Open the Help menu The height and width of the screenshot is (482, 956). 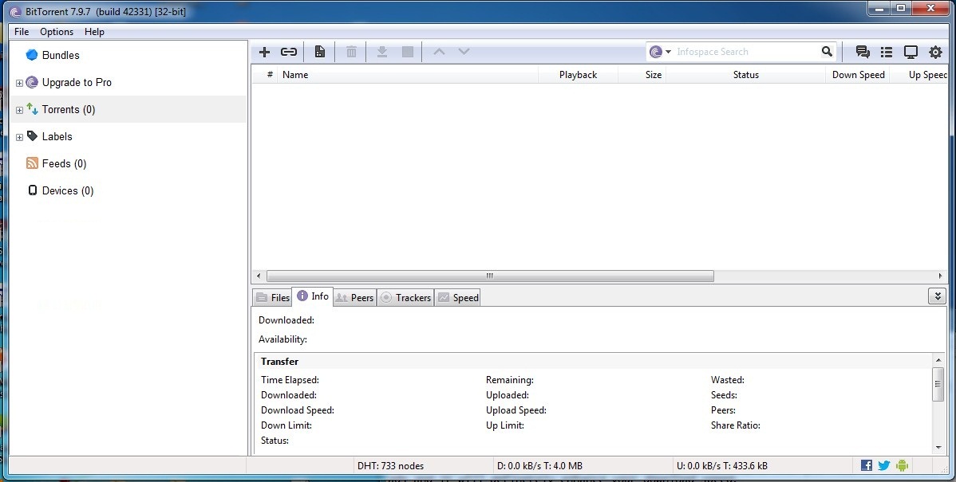click(94, 32)
